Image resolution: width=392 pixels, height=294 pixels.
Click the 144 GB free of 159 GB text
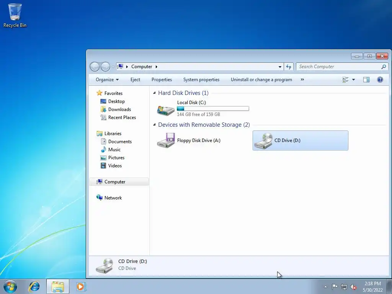coord(198,114)
